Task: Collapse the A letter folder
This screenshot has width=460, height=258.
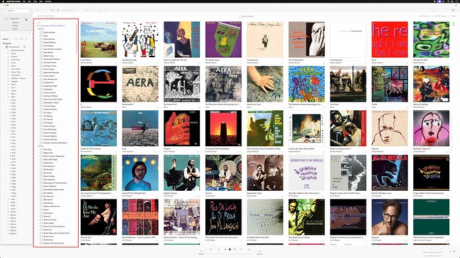Action: [x=38, y=29]
